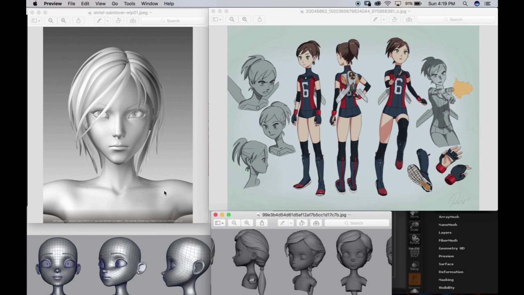Viewport: 524px width, 295px height.
Task: Zoom out in the sintel-paintover-wip01 window
Action: tap(51, 20)
